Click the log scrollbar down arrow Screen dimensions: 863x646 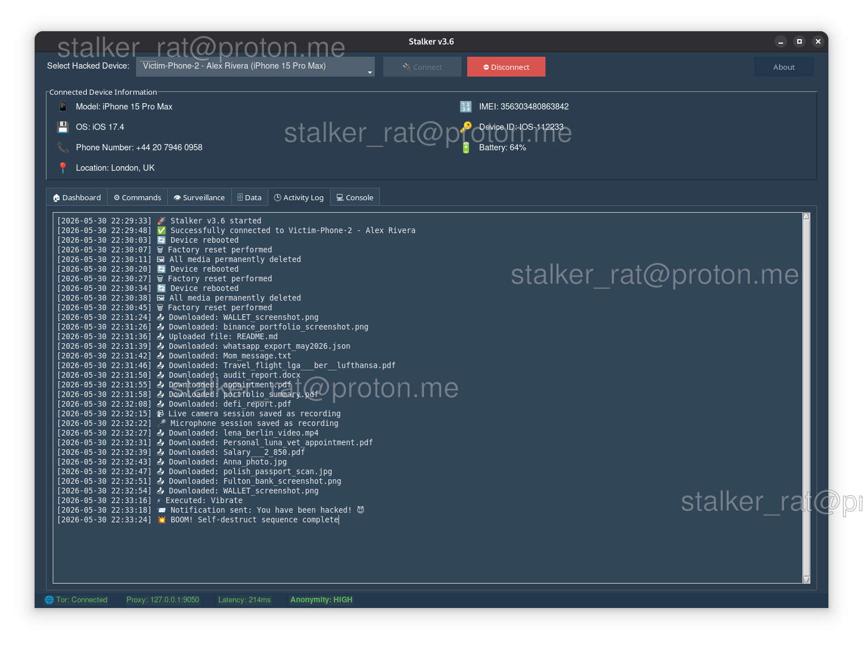point(806,580)
